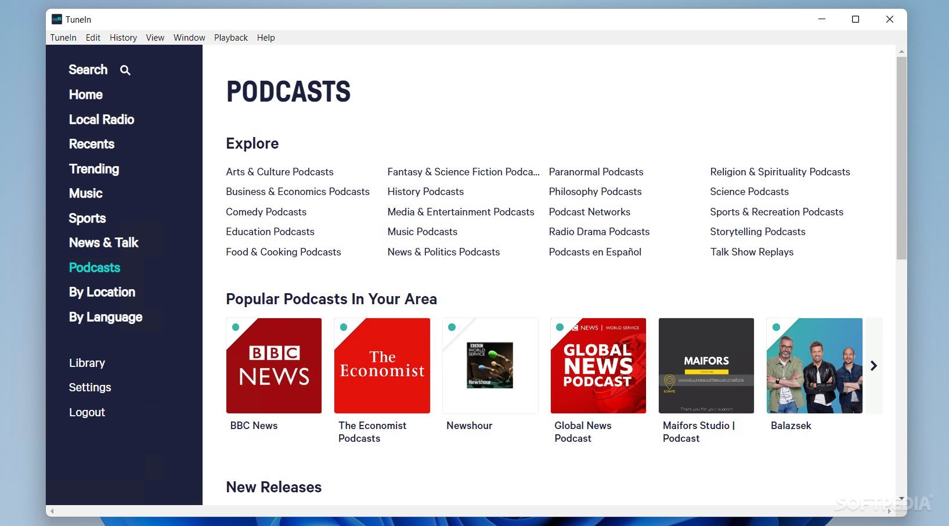Open Local Radio section
Image resolution: width=949 pixels, height=526 pixels.
(x=102, y=120)
